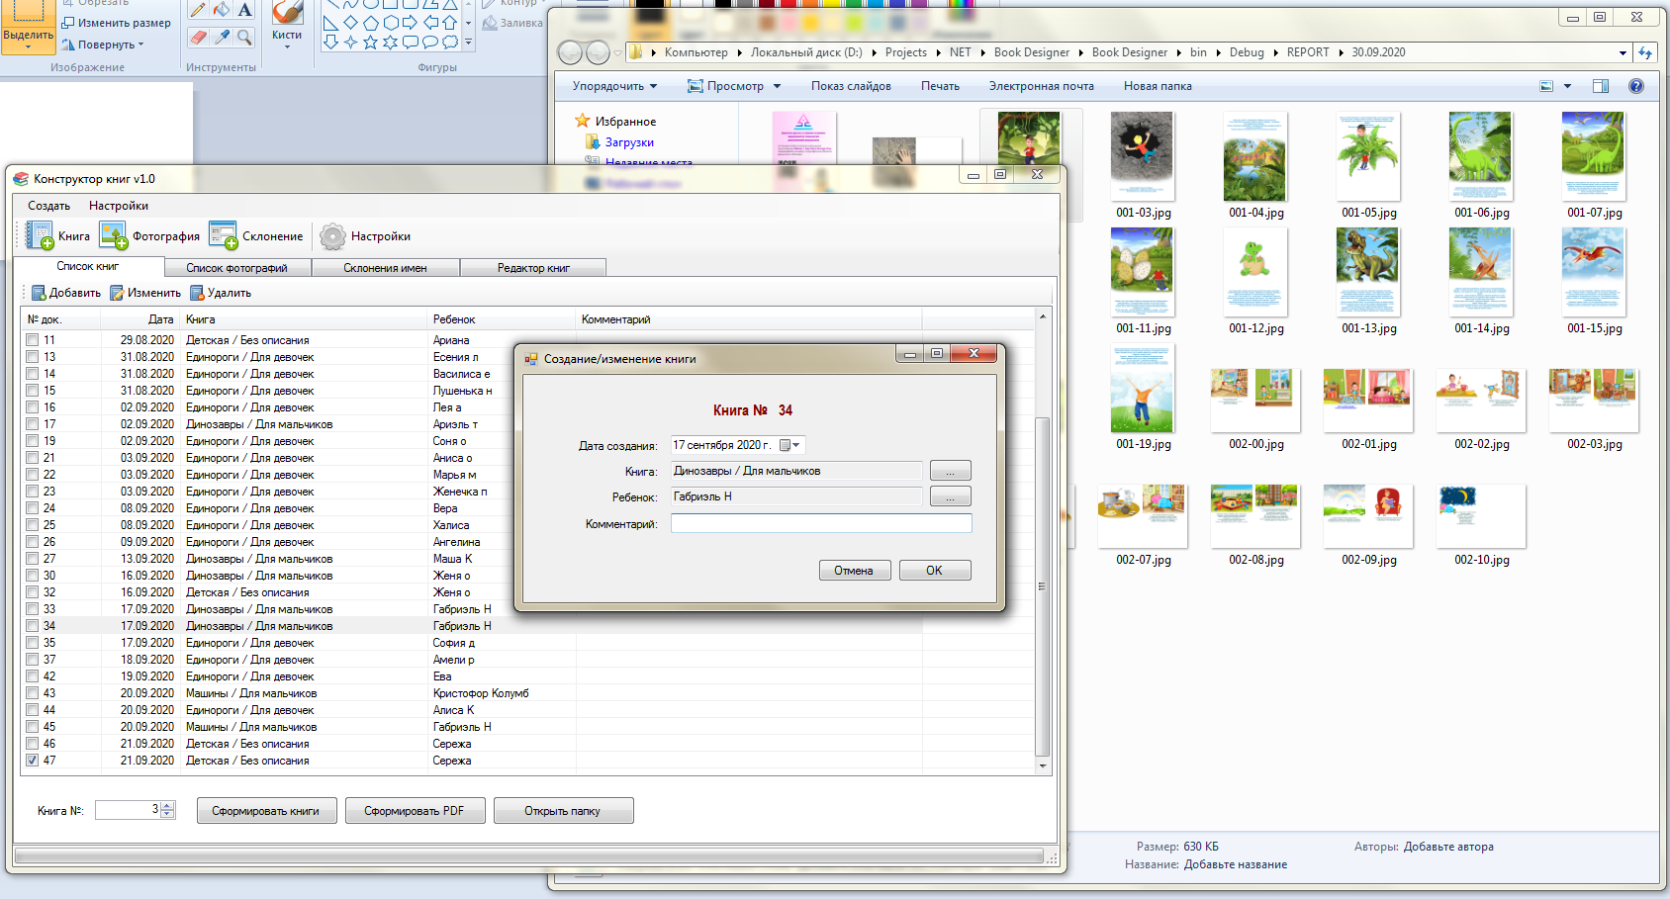Select the Text tool in Paint
Screen dimensions: 1670x899
[244, 11]
